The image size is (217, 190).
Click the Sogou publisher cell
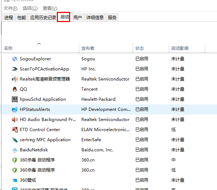(x=88, y=59)
